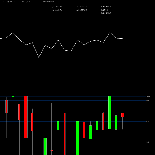Click the 'Monthly Charts' title text
The image size is (155, 155).
pos(9,2)
